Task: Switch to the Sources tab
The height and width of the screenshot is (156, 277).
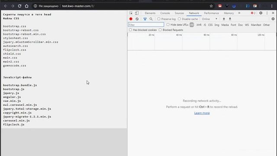Action: [179, 13]
